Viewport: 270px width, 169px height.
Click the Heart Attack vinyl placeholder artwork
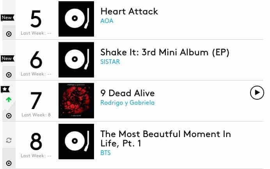(76, 19)
